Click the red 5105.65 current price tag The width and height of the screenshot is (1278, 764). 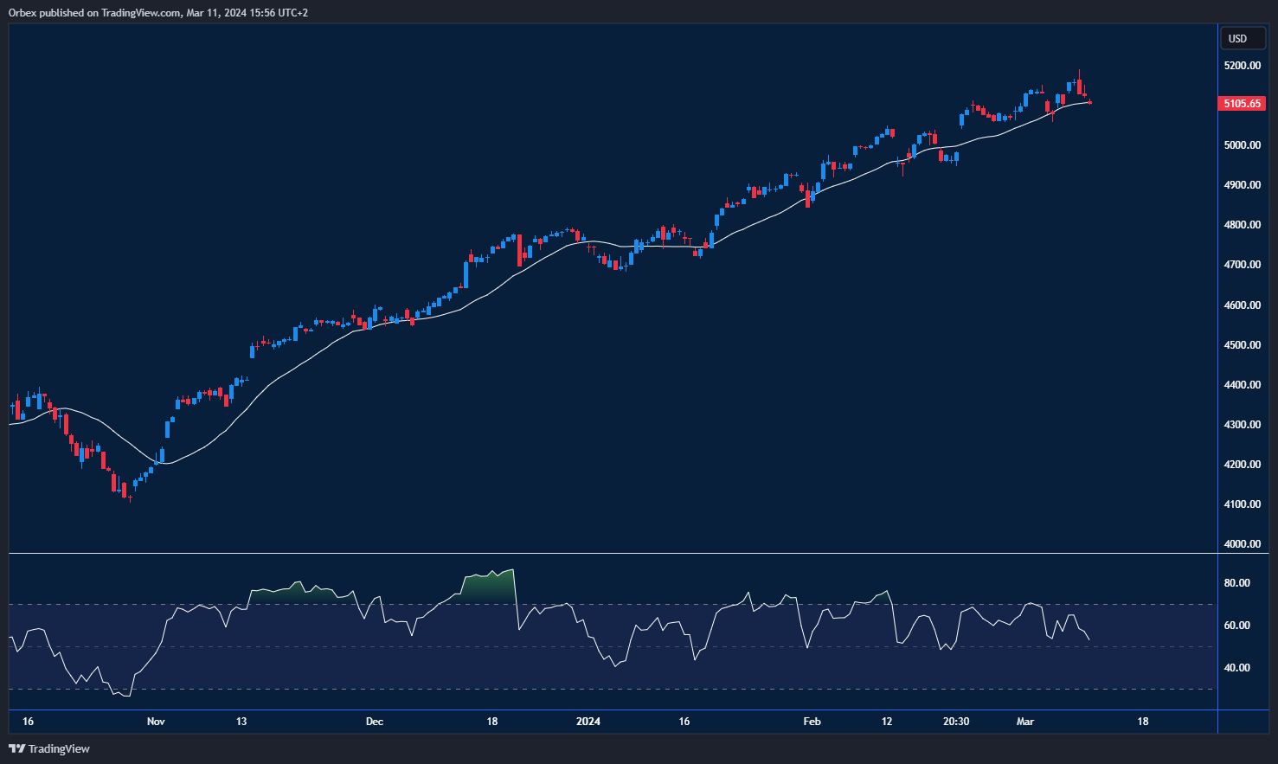(1242, 104)
